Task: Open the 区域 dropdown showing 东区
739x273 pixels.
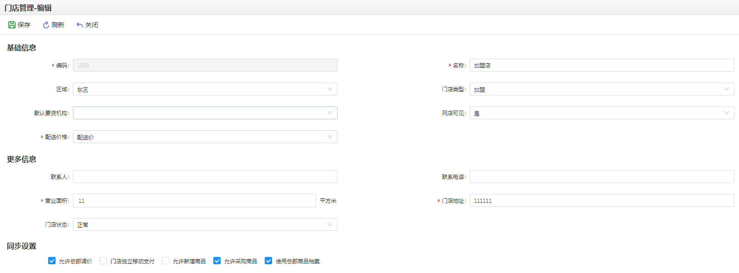Action: (x=205, y=89)
